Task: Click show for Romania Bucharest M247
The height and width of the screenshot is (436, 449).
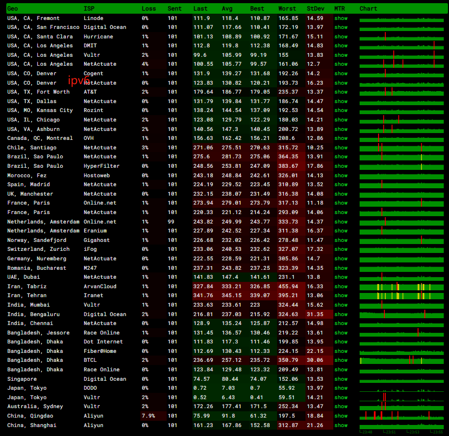Action: pyautogui.click(x=341, y=268)
